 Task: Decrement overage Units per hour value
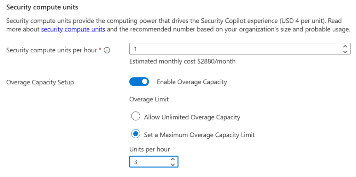point(173,164)
